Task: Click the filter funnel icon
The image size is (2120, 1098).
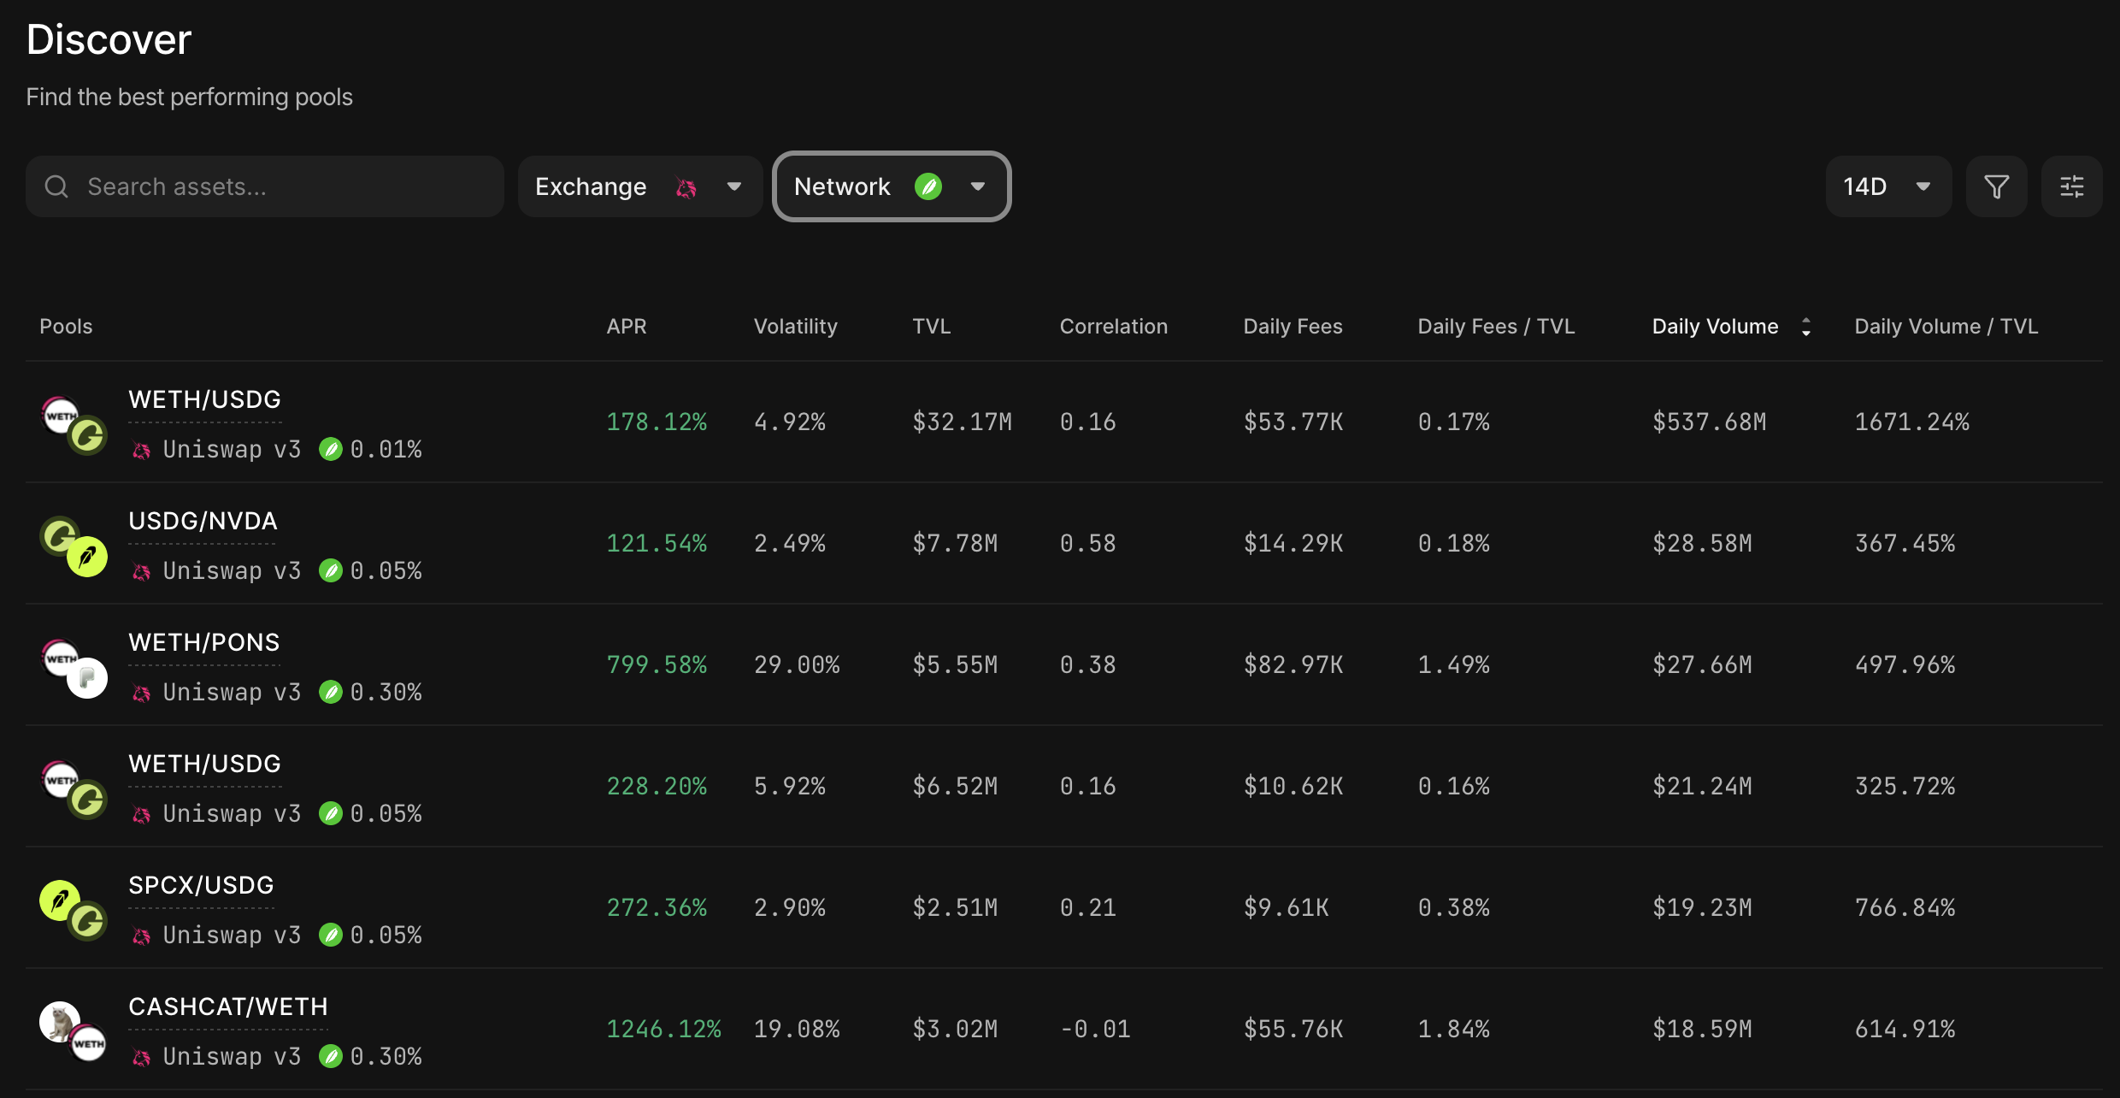Action: point(1996,186)
